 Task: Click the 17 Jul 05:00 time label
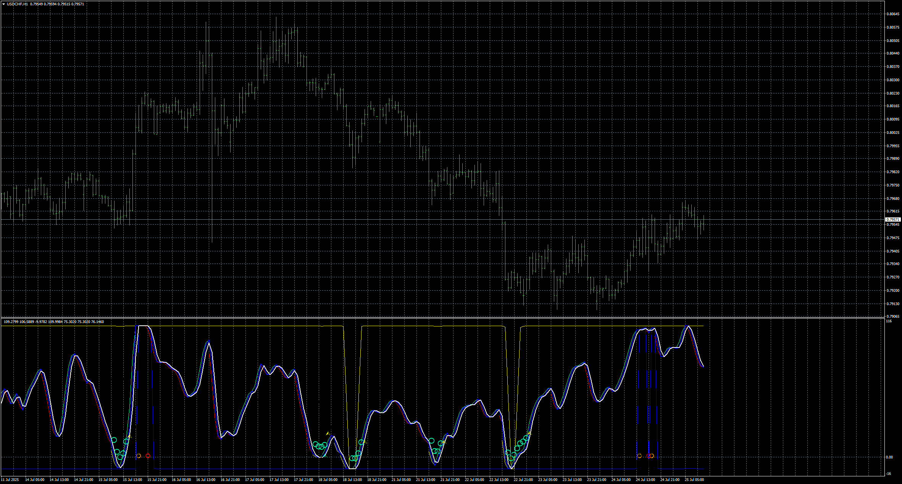(x=255, y=480)
